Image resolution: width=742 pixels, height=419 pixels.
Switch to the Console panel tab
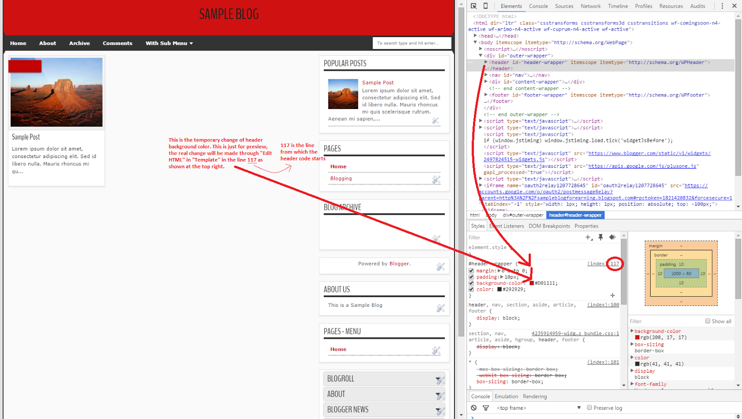(538, 6)
